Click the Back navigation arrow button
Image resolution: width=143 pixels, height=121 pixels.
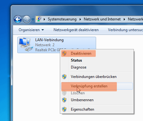[x=18, y=19]
